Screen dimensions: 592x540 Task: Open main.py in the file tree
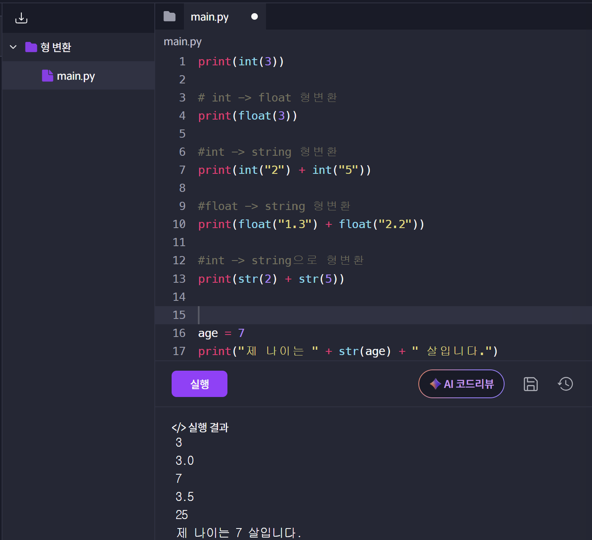tap(78, 76)
